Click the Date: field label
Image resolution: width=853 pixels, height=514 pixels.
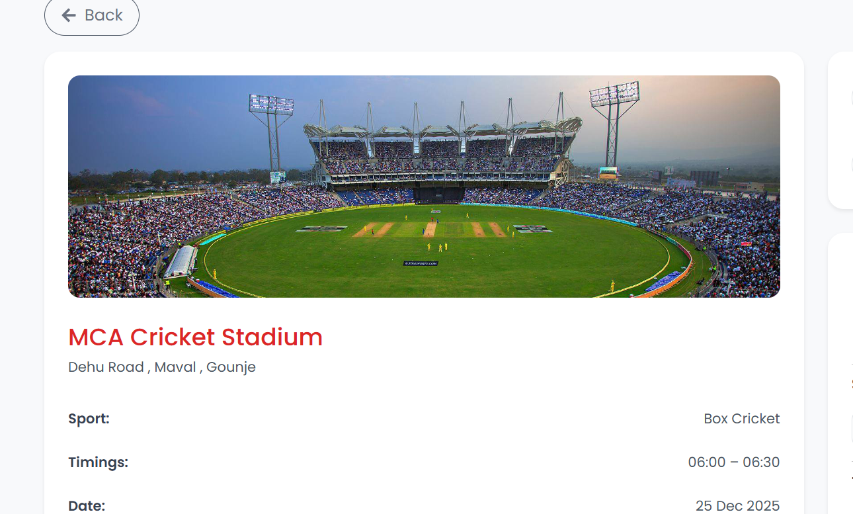87,505
